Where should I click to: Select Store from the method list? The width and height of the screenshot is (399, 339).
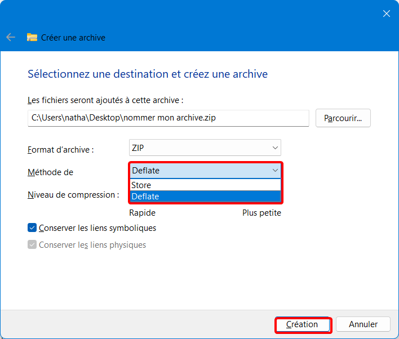tap(205, 185)
